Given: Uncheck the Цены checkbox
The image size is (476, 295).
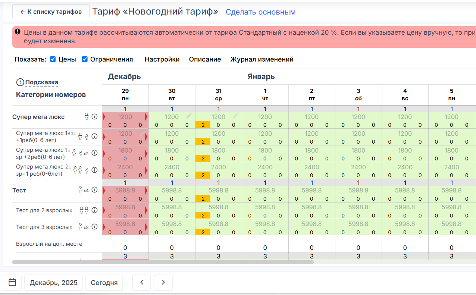Looking at the screenshot, I should 53,59.
